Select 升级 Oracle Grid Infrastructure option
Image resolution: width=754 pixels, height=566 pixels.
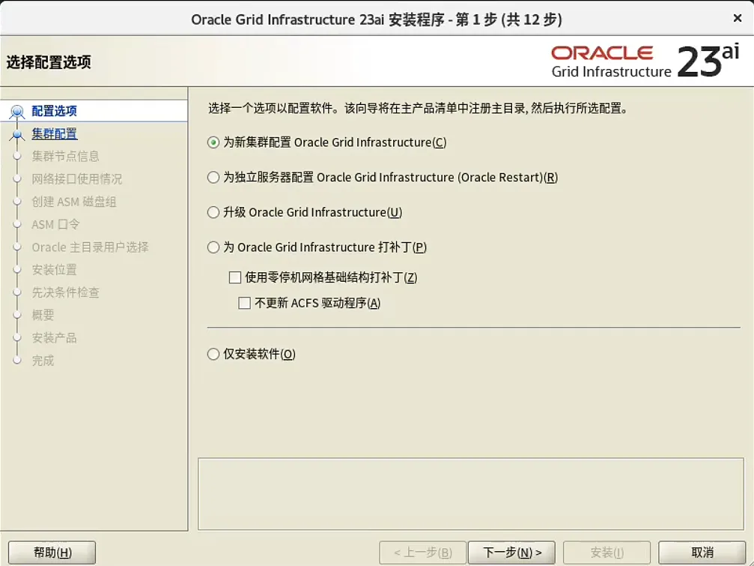212,212
